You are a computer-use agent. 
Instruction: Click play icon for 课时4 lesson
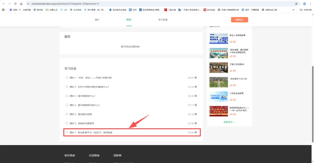[x=196, y=105]
